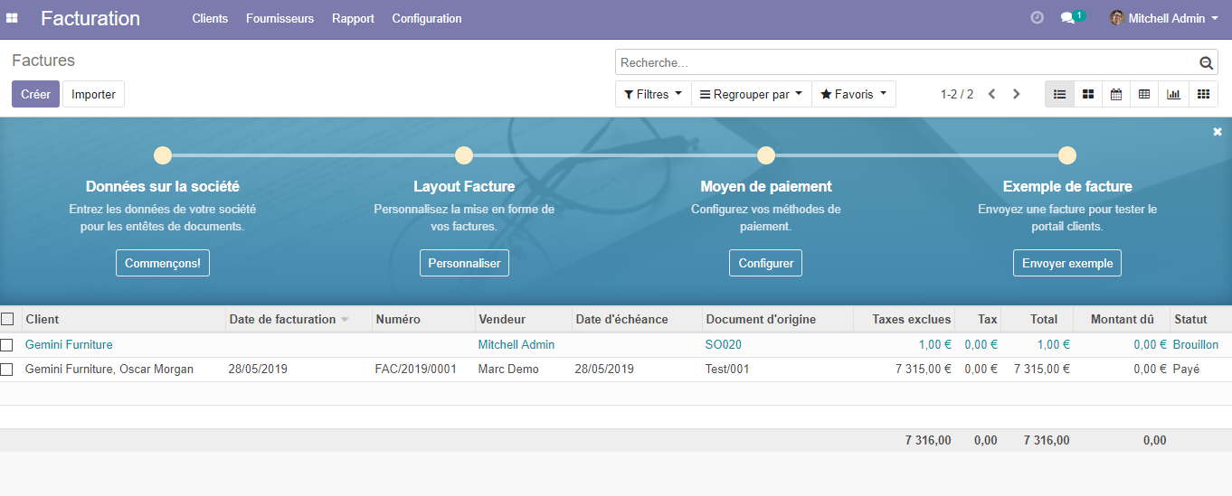The image size is (1232, 496).
Task: Click the Créer button
Action: (35, 94)
